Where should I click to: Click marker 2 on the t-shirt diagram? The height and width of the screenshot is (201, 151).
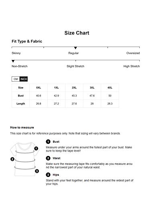click(x=12, y=159)
